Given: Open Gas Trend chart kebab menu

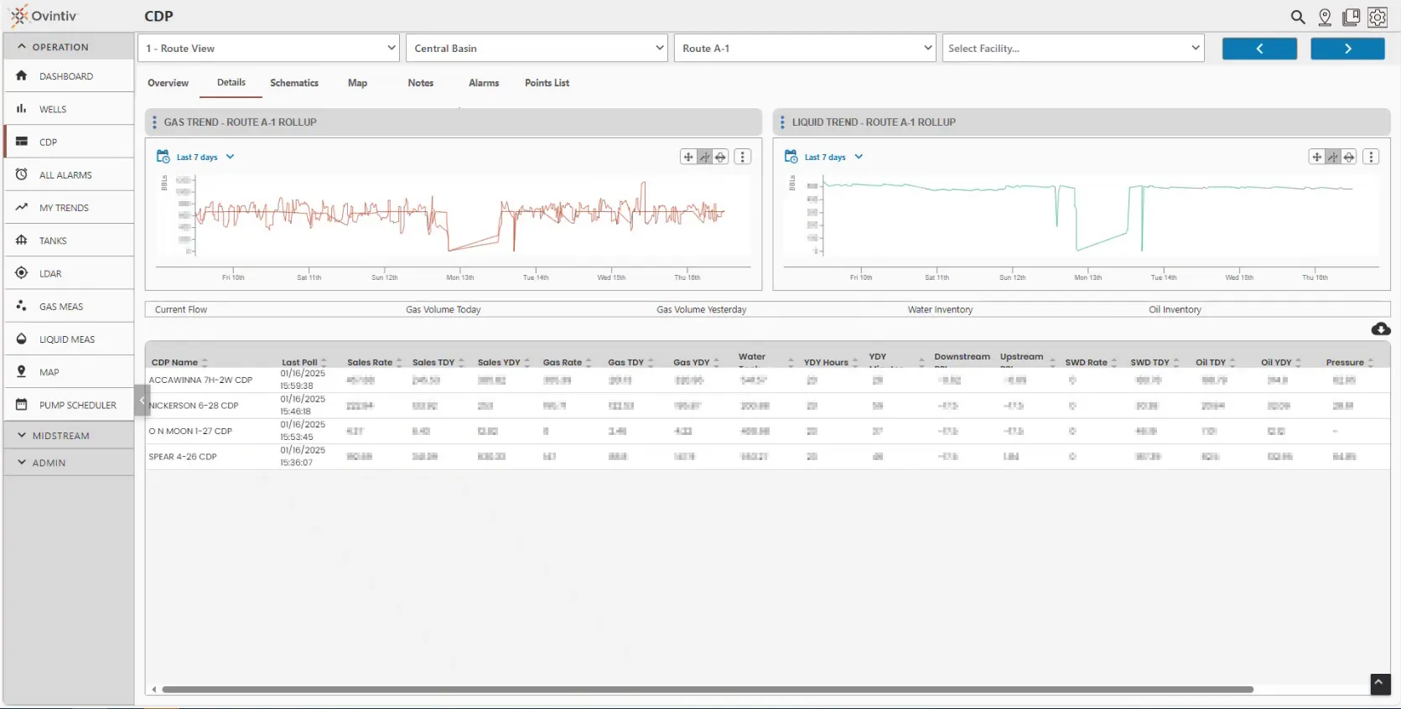Looking at the screenshot, I should pyautogui.click(x=743, y=157).
